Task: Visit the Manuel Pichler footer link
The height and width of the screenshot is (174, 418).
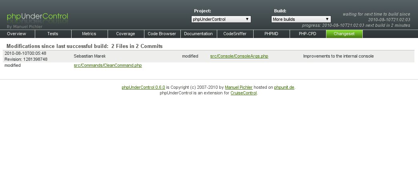Action: pos(238,87)
